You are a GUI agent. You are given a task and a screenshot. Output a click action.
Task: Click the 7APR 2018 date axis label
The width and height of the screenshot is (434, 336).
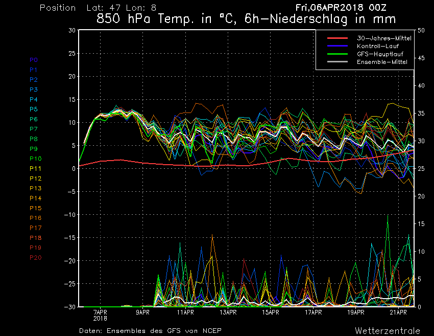(x=100, y=315)
